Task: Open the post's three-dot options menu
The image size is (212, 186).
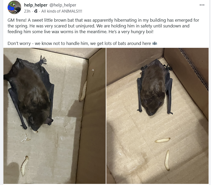Action: 202,5
